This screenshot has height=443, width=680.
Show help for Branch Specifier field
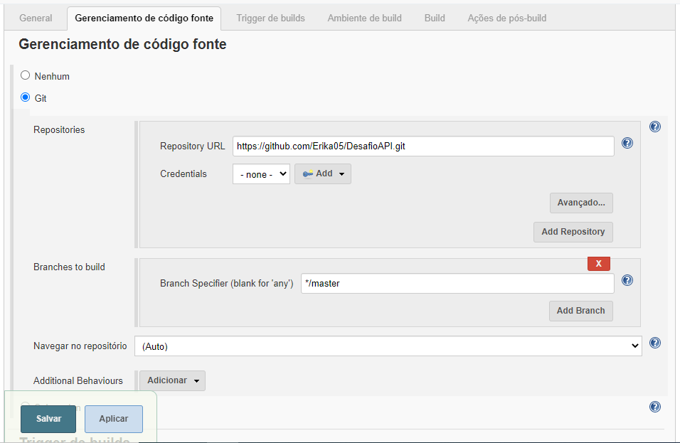627,280
